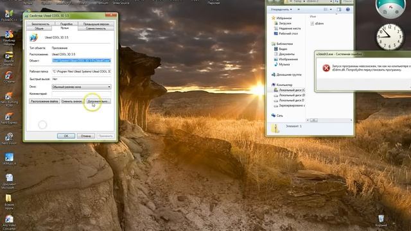Screen dimensions: 411x231
Task: Open the Beeline Internet desktop shortcut
Action: point(9,58)
